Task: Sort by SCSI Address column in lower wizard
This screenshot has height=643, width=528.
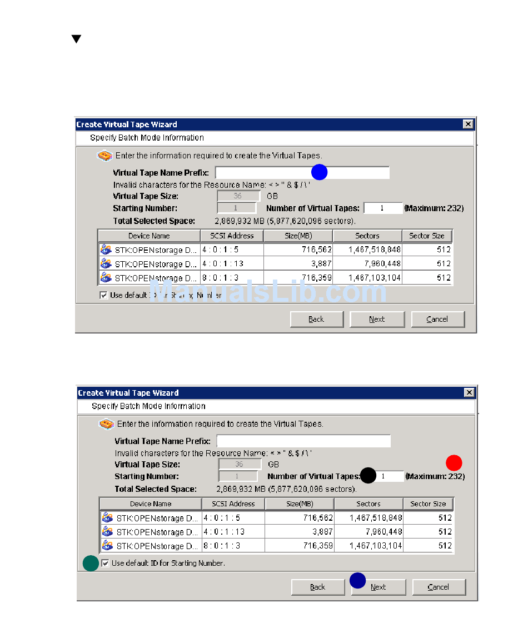Action: [x=233, y=504]
